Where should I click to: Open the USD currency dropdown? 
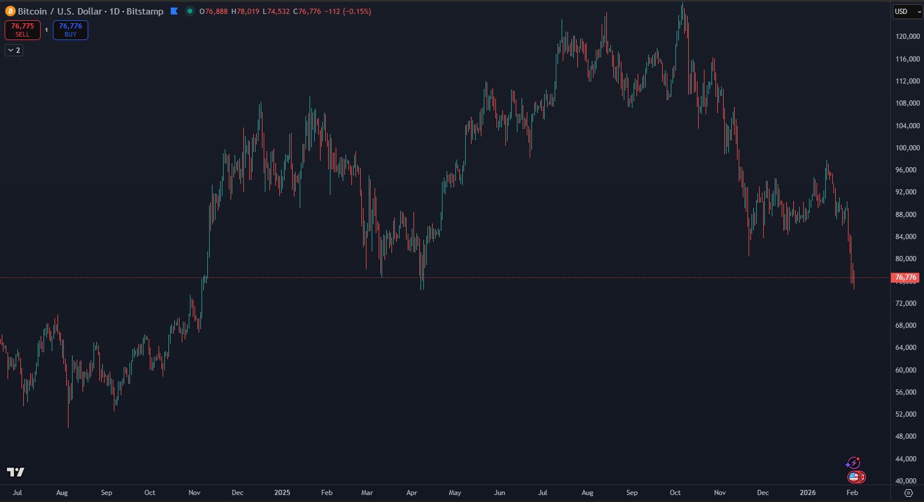pos(907,12)
